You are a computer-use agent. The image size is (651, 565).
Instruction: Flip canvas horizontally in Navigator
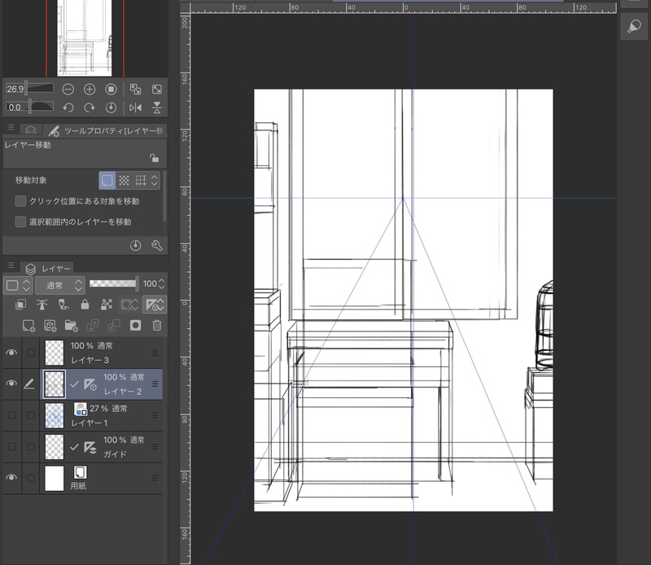click(135, 107)
